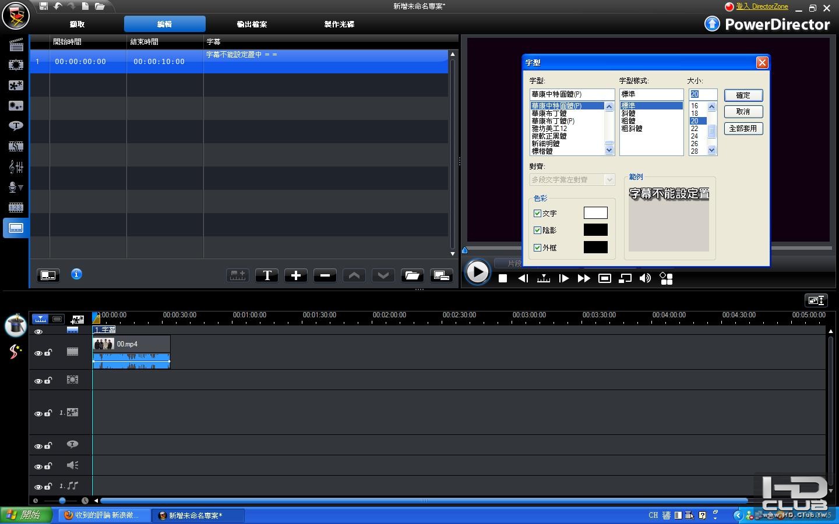Screen dimensions: 839x524
Task: Open the 登入 DirectorZone link
Action: coord(762,6)
